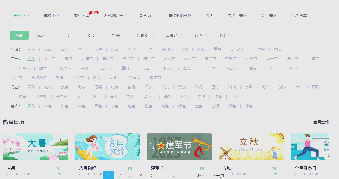Image resolution: width=339 pixels, height=179 pixels.
Task: Expand the 引导 dropdown
Action: [118, 35]
